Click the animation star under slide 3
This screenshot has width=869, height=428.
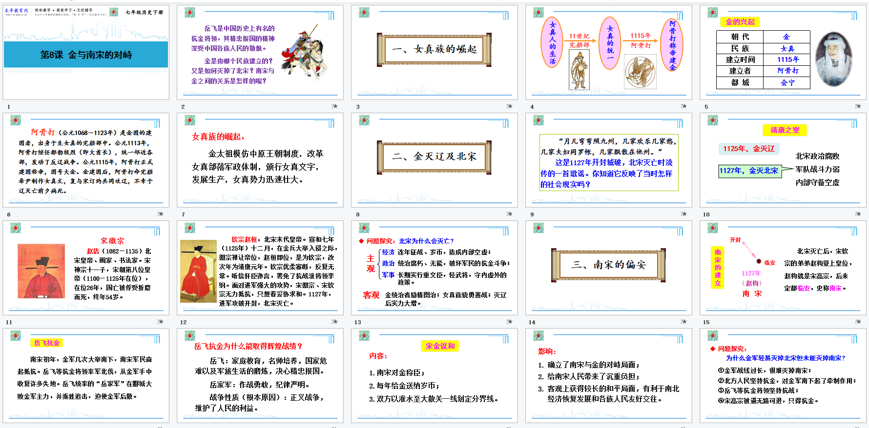[509, 106]
